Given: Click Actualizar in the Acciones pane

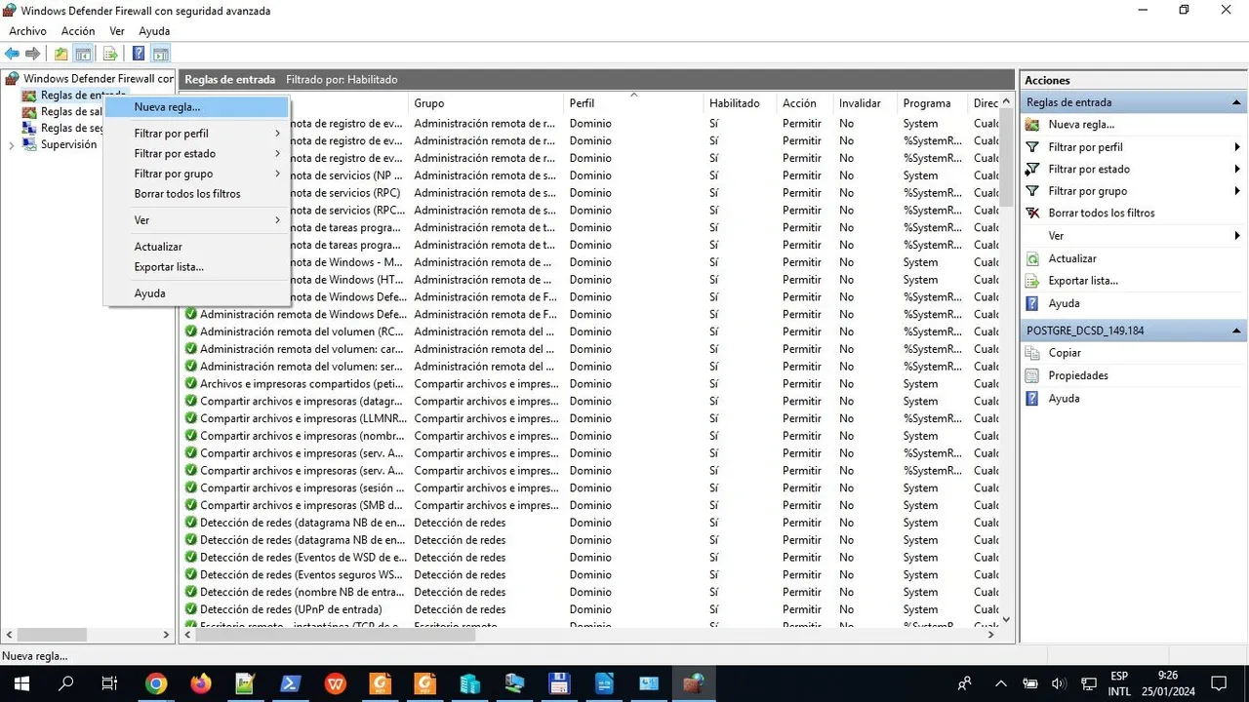Looking at the screenshot, I should point(1072,259).
